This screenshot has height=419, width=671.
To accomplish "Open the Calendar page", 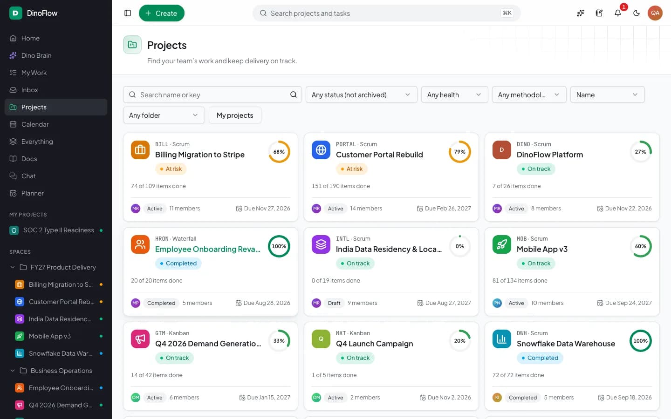I will (x=56, y=124).
